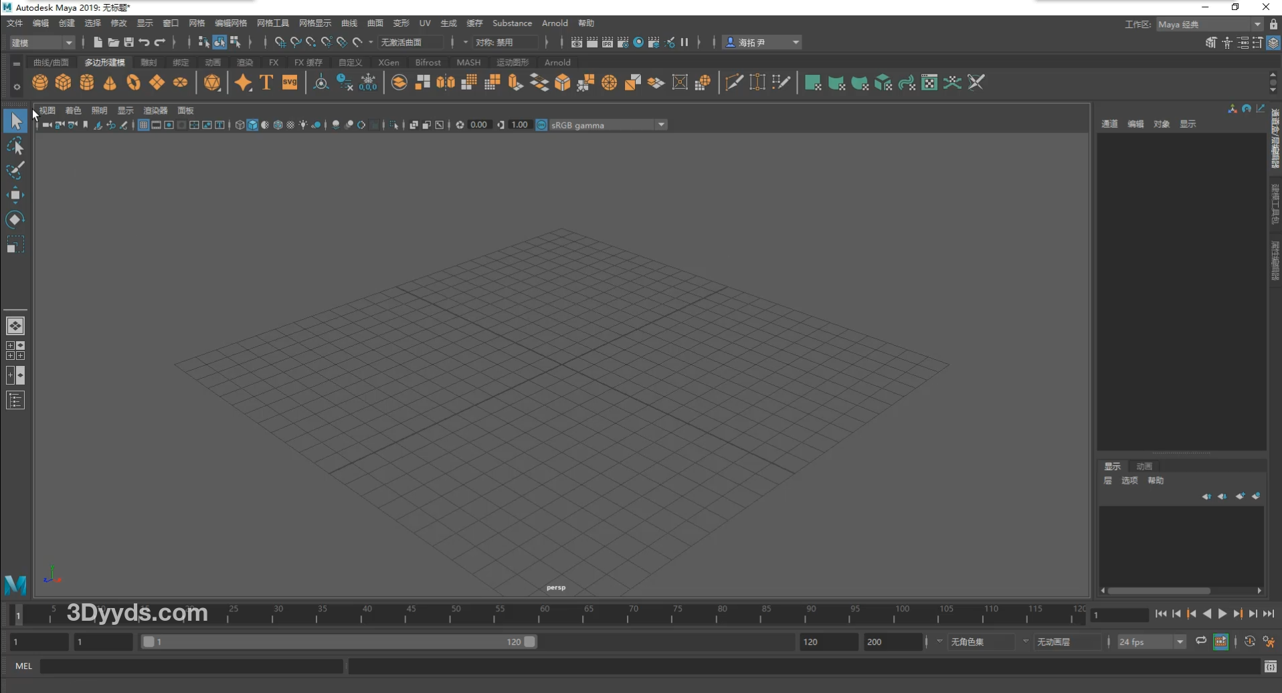
Task: Toggle sRGB gamma color management on/off
Action: [541, 125]
